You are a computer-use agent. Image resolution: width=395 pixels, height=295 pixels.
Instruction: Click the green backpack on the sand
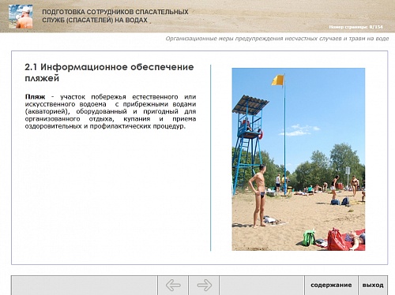click(309, 237)
